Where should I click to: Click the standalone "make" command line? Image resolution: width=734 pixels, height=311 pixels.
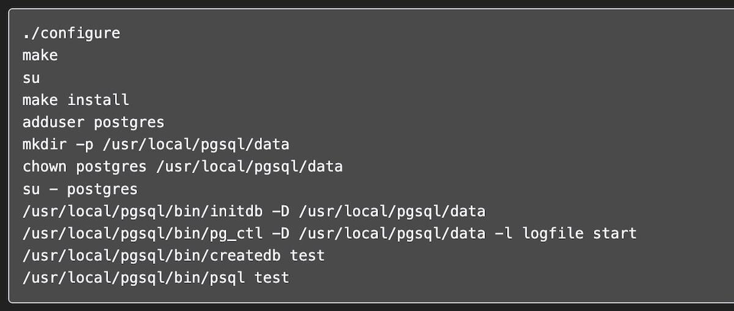pos(40,55)
